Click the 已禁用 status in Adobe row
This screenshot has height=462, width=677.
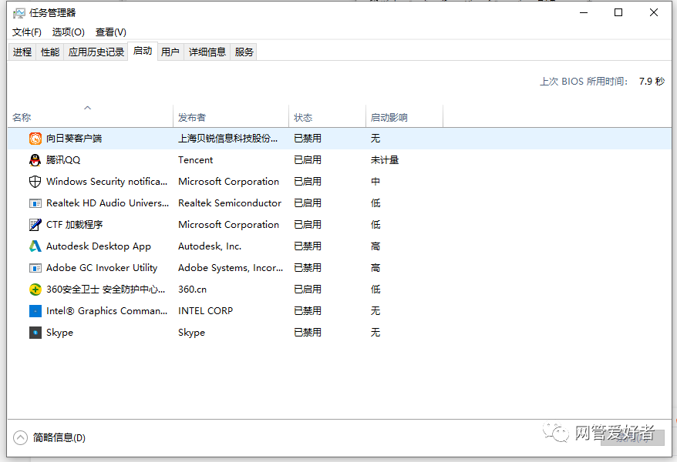click(x=308, y=268)
